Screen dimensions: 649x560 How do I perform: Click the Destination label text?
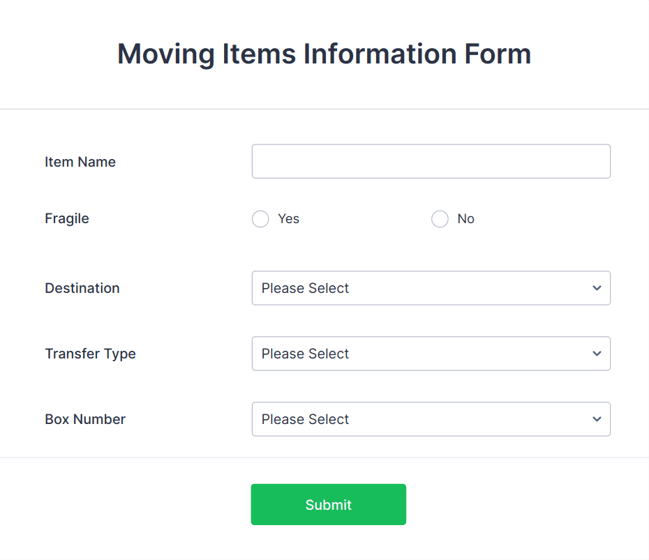pos(82,288)
